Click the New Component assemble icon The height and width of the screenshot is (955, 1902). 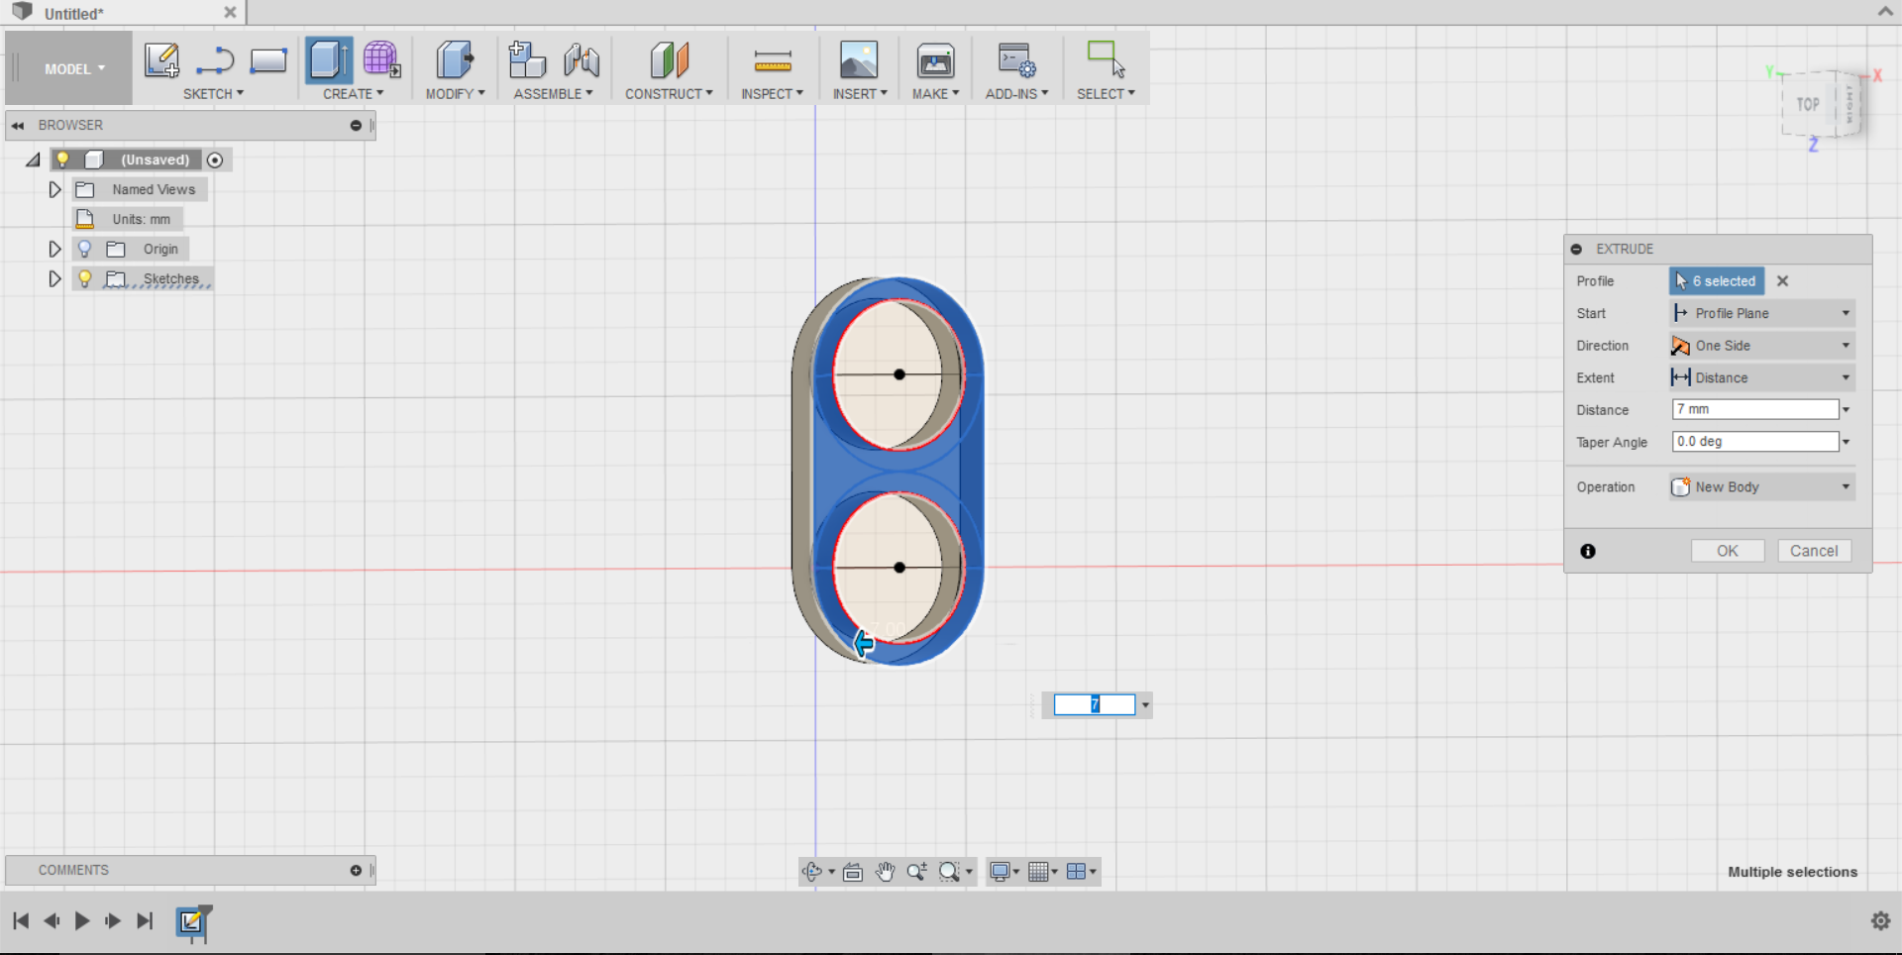527,59
